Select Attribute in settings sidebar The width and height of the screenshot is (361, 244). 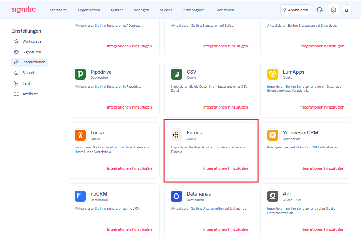29,94
